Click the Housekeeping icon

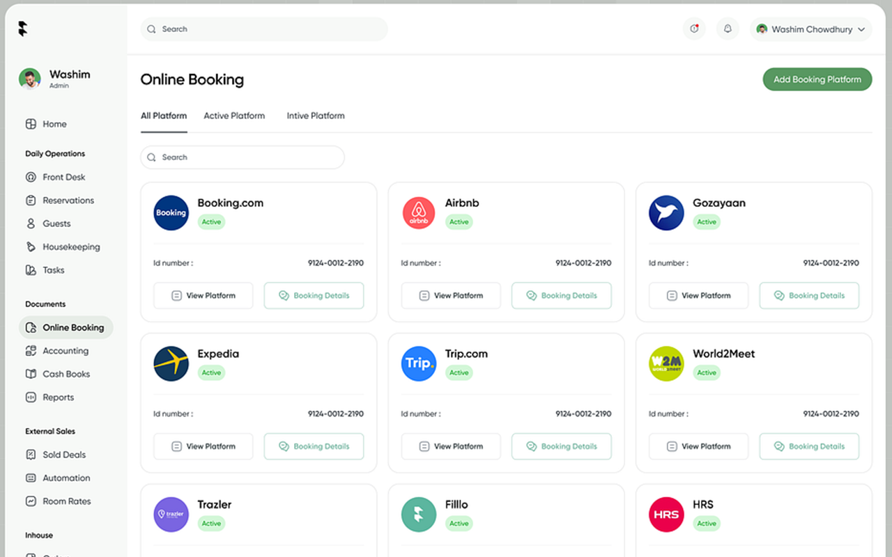click(x=31, y=246)
